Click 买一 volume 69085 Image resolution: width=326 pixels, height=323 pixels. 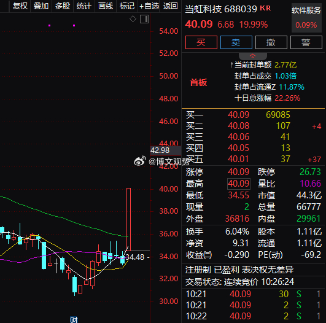[278, 115]
